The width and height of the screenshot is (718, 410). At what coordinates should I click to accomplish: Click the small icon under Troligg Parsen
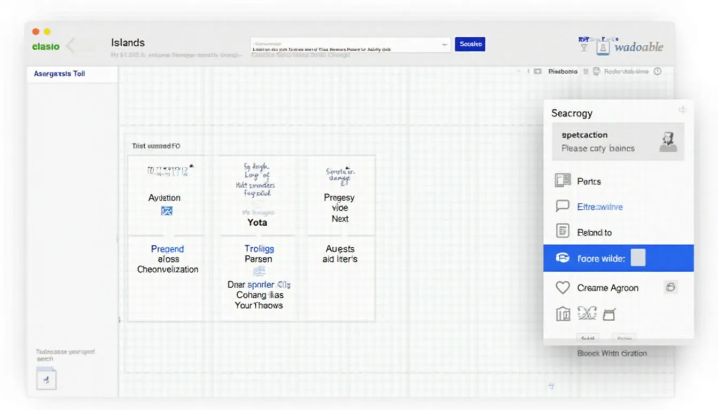259,272
